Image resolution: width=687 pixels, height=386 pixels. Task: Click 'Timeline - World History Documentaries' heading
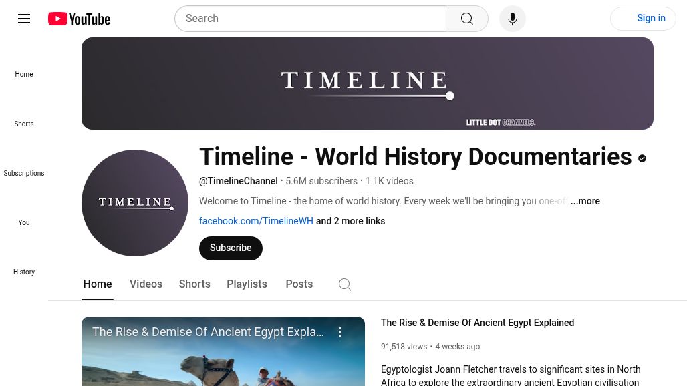(x=416, y=157)
